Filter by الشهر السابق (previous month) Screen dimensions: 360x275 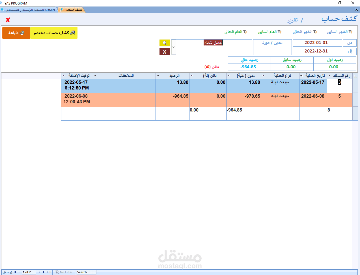coord(340,32)
